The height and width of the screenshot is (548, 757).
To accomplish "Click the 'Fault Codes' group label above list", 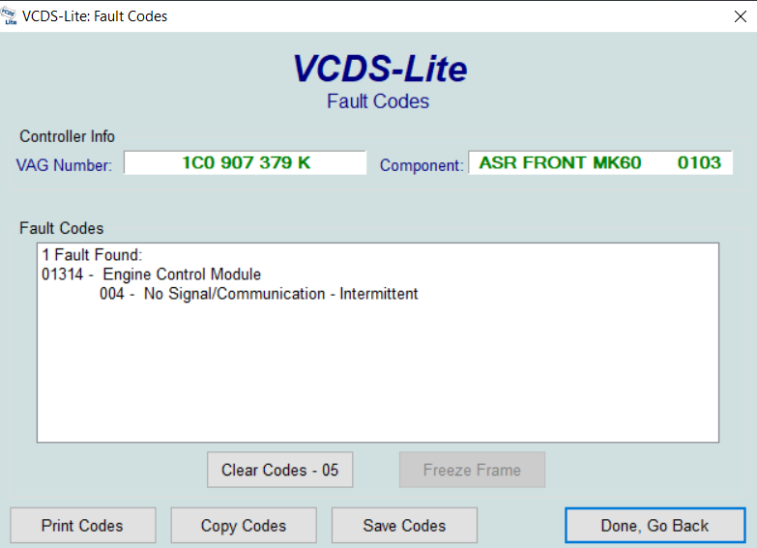I will click(61, 228).
